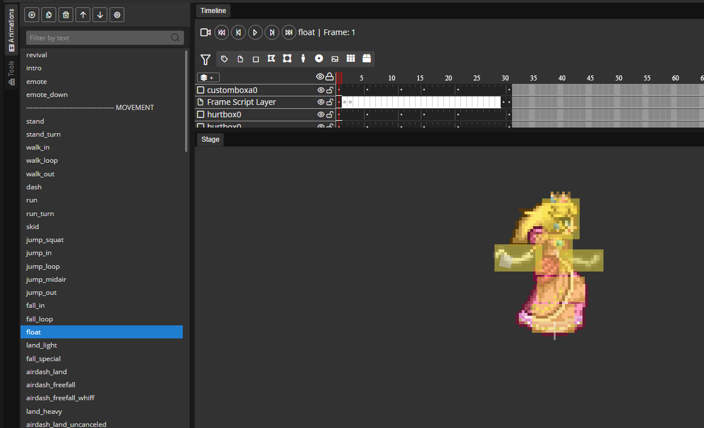Toggle the person figure layer filter

point(303,59)
